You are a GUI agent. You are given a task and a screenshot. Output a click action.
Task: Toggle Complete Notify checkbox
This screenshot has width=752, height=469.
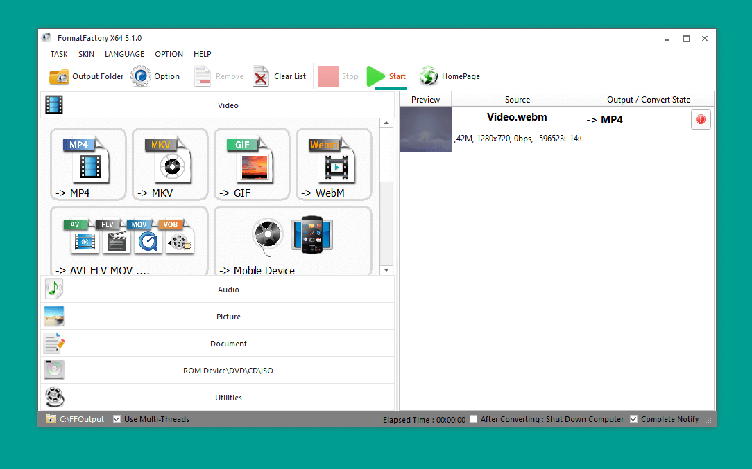(x=633, y=418)
